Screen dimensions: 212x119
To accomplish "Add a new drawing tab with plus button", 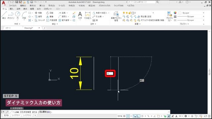I will pos(45,28).
